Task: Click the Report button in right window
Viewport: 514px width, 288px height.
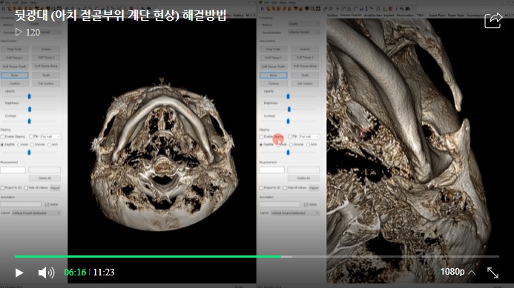Action: [314, 188]
